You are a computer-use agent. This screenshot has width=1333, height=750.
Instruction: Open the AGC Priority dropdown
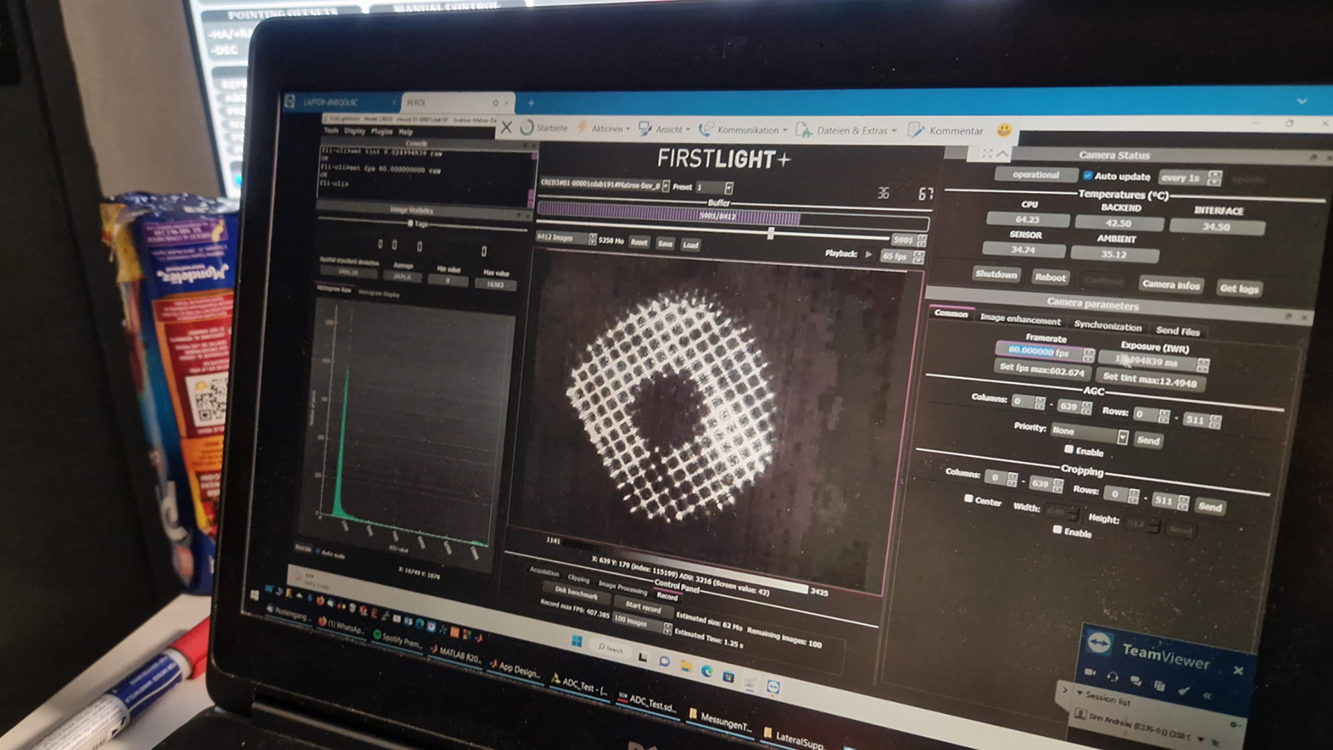[1122, 436]
